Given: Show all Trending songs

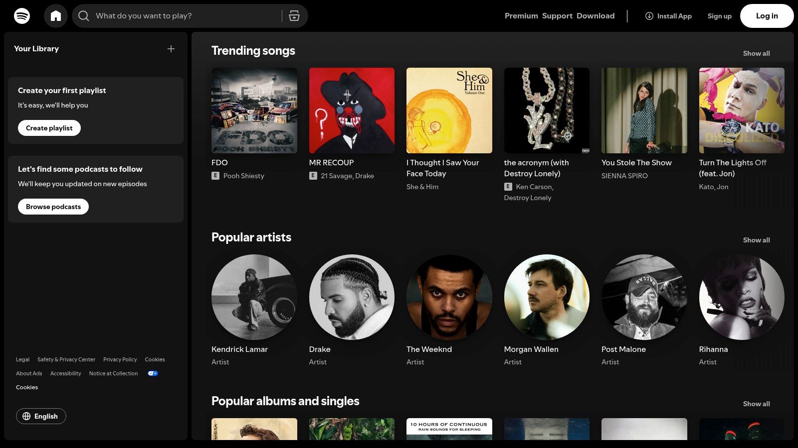Looking at the screenshot, I should (756, 53).
